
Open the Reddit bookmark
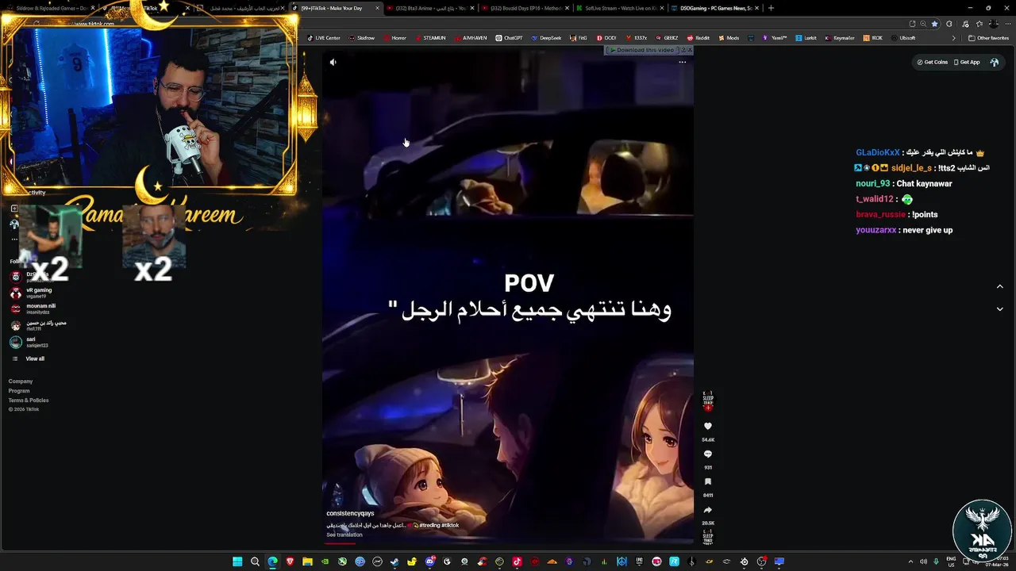click(698, 38)
